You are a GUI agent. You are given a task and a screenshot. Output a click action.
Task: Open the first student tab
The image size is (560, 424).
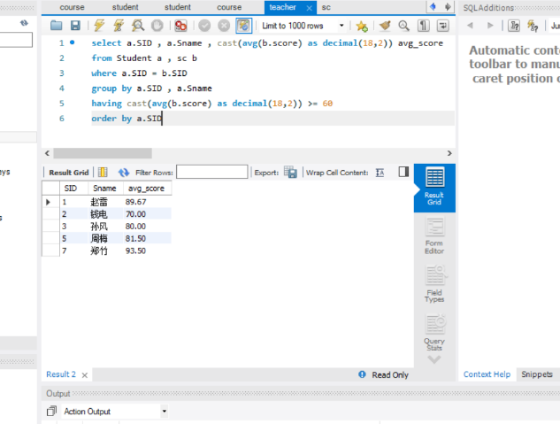[125, 7]
